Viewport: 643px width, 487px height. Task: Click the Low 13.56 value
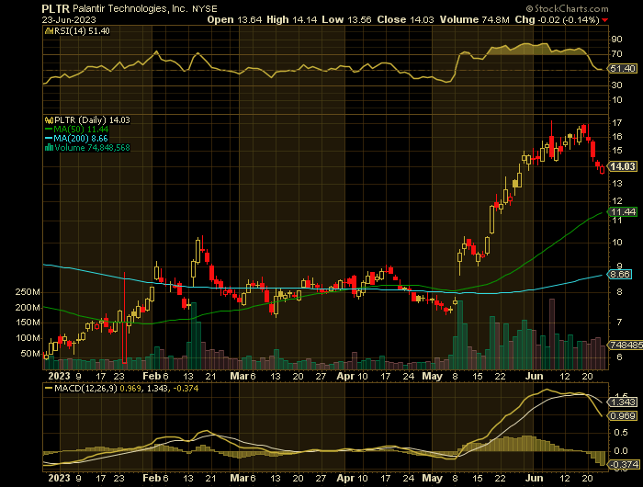pyautogui.click(x=346, y=19)
